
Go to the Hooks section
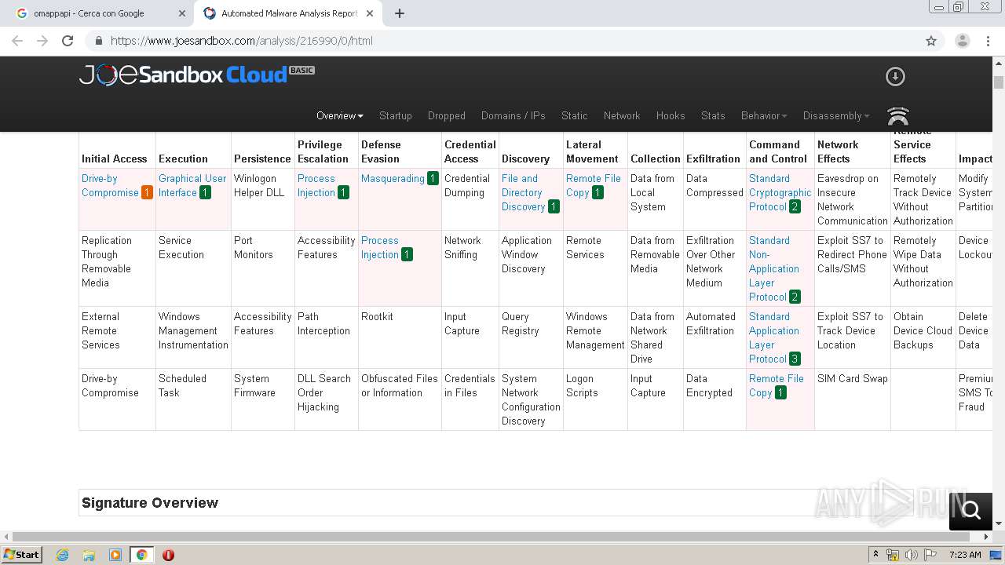click(671, 115)
